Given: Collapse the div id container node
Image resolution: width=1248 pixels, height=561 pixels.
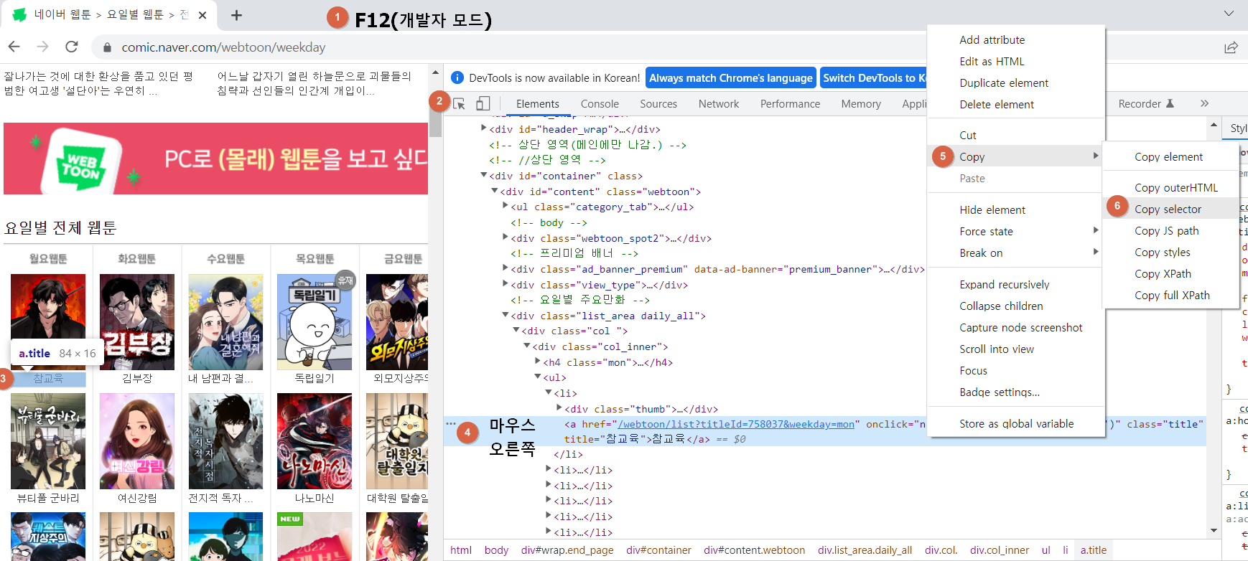Looking at the screenshot, I should (483, 175).
